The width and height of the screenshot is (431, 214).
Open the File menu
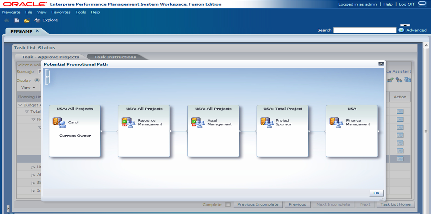point(29,12)
